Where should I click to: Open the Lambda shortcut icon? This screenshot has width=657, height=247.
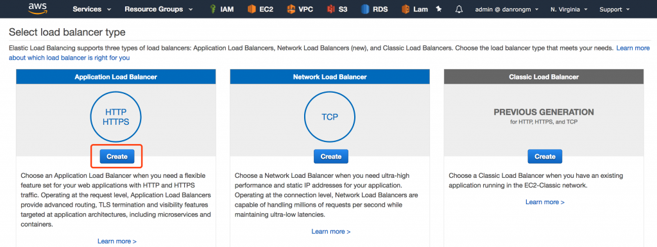pos(405,9)
